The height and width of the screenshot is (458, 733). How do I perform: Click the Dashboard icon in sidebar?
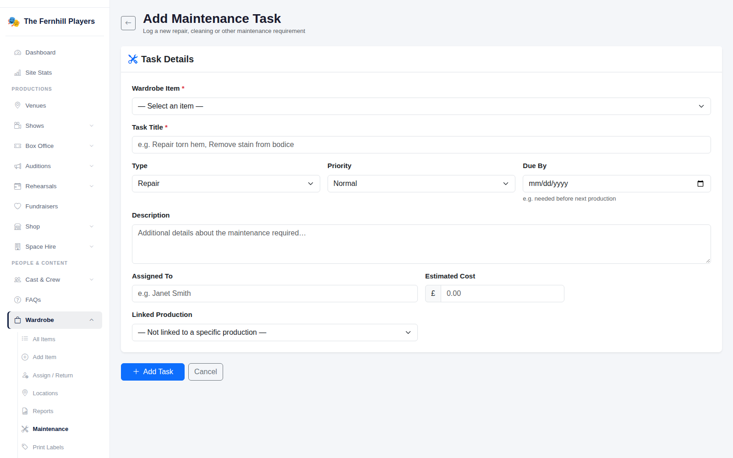coord(17,53)
